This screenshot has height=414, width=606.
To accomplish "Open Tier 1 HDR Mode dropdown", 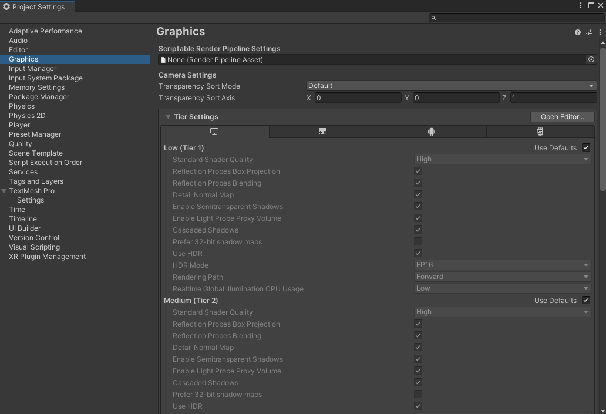I will (x=503, y=265).
